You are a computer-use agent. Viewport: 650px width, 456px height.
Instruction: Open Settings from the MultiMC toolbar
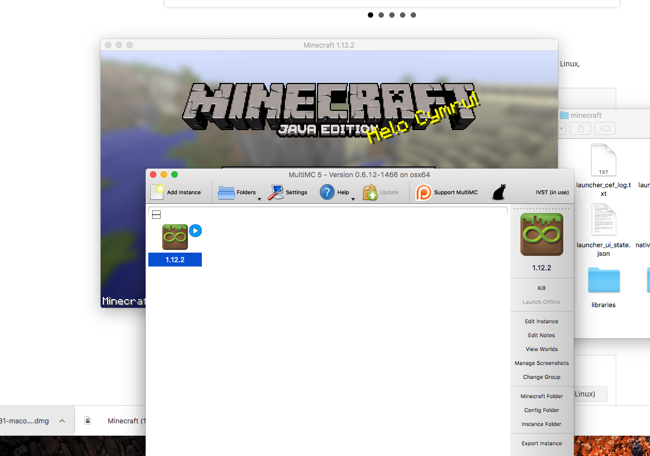tap(276, 193)
